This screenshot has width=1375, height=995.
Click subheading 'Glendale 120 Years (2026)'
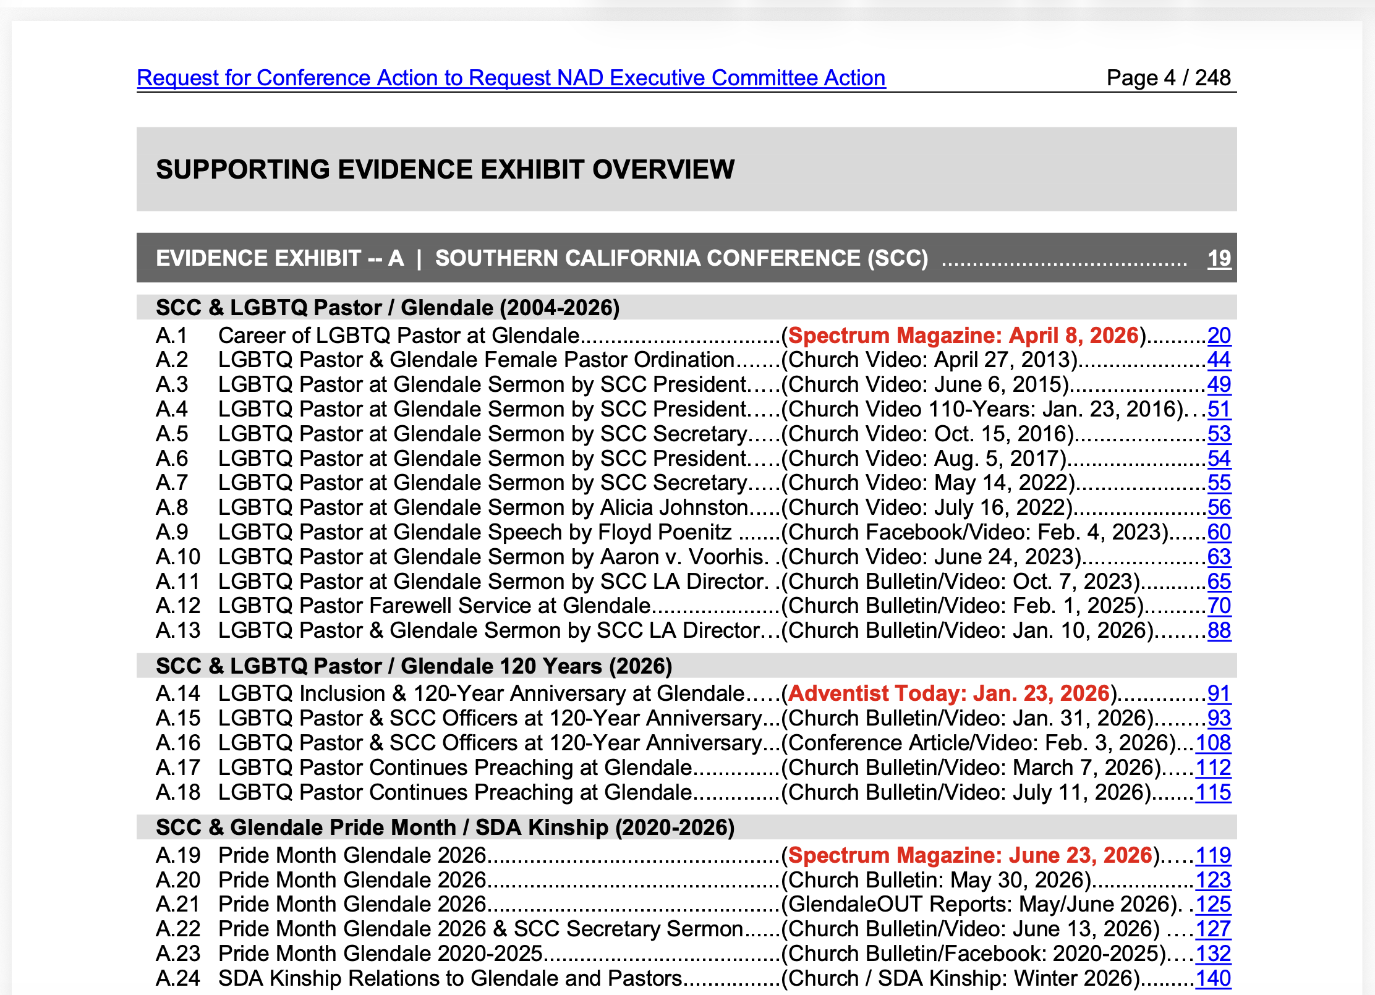tap(537, 666)
